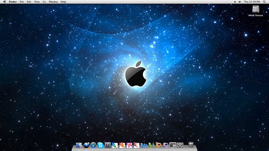Launch Microsoft Excel from the dock

click(x=151, y=145)
